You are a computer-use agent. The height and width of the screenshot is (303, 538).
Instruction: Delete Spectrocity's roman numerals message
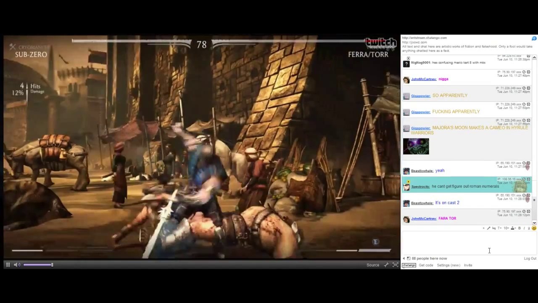(528, 179)
